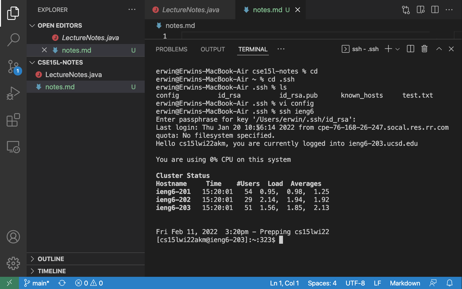The image size is (462, 289).
Task: Switch to the LectureNotes.java editor tab
Action: pyautogui.click(x=190, y=10)
